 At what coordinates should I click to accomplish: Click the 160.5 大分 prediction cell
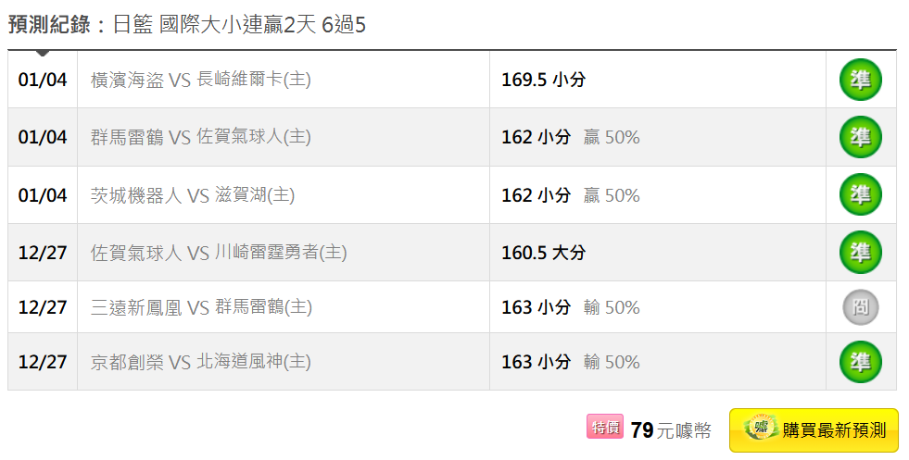tap(543, 253)
